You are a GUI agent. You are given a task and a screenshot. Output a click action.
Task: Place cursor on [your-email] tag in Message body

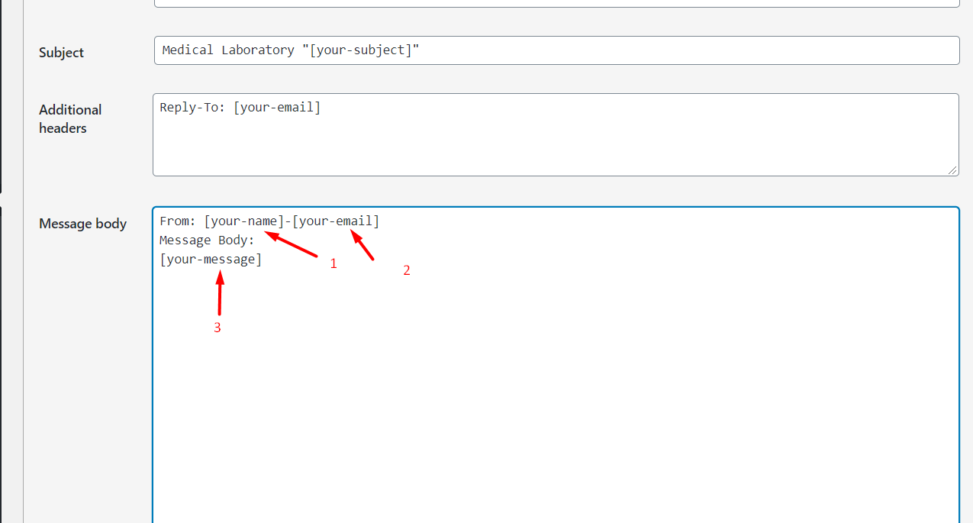click(336, 221)
